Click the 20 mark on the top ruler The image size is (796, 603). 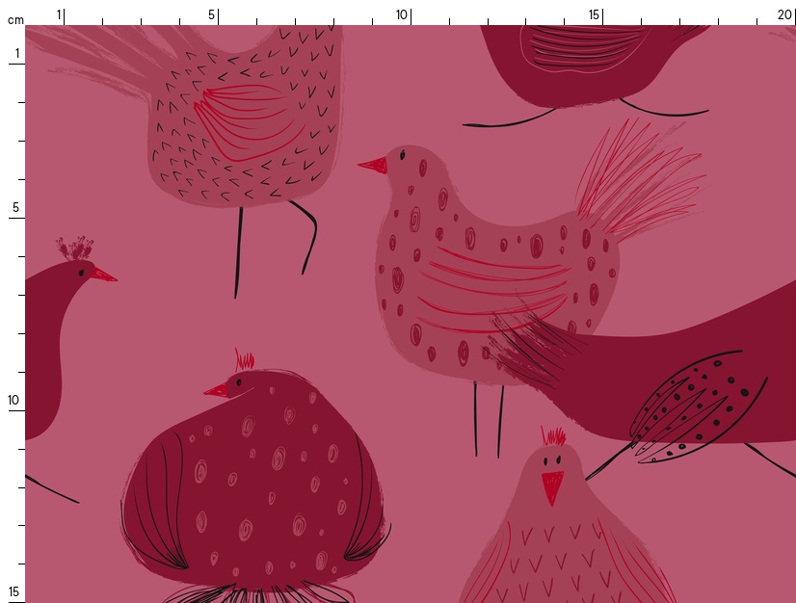click(784, 14)
